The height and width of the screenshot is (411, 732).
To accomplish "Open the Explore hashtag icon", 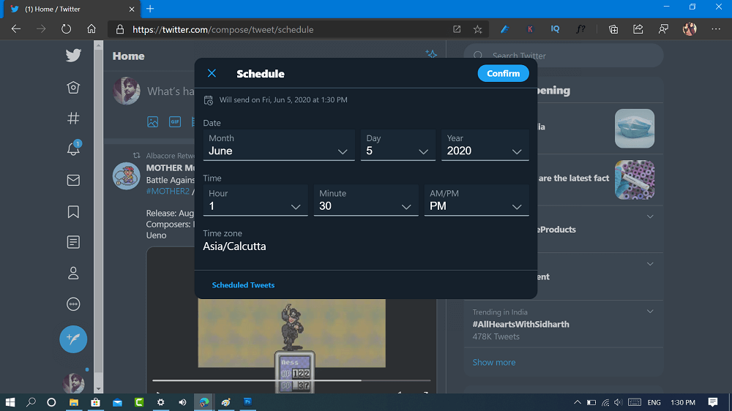I will pos(73,118).
